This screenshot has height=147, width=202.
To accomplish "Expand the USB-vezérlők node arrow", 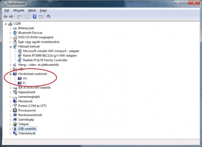I will pos(11,129).
